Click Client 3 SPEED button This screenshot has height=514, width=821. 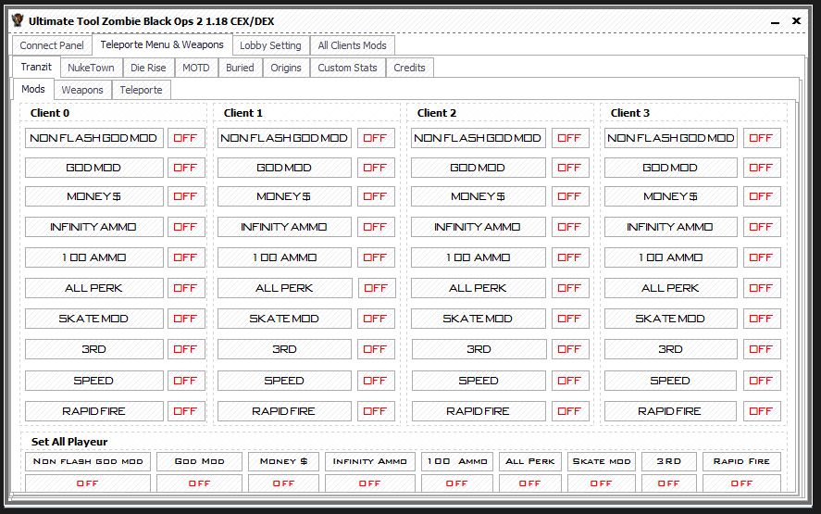click(670, 381)
